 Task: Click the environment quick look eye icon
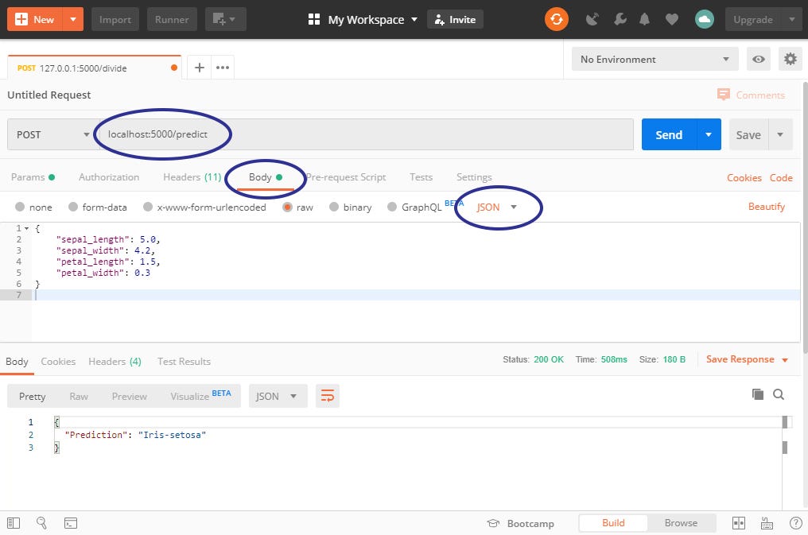point(759,60)
